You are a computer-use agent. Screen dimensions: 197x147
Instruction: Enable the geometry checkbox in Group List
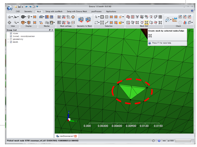11,39
